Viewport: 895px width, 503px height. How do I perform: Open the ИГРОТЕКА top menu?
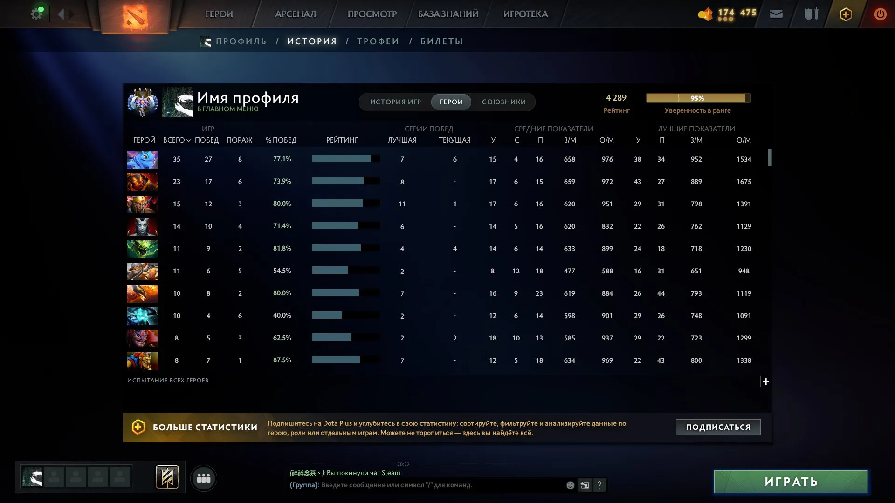[x=525, y=14]
